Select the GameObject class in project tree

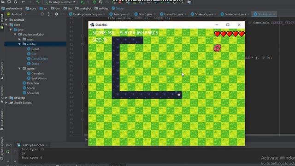tap(37, 59)
